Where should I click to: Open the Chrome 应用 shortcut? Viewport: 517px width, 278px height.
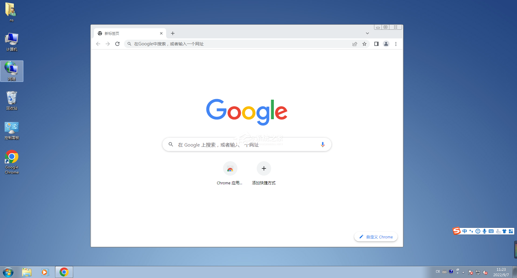tap(230, 173)
